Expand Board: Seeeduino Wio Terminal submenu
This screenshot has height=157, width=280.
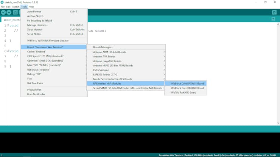point(54,47)
